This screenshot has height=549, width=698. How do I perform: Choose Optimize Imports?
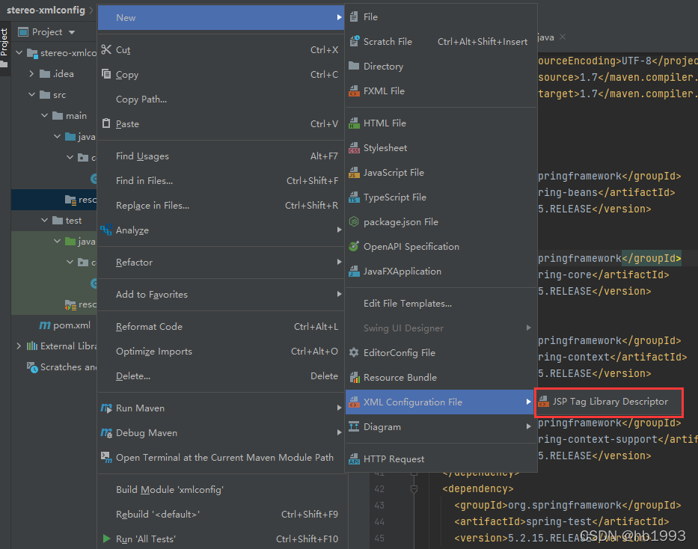coord(221,351)
